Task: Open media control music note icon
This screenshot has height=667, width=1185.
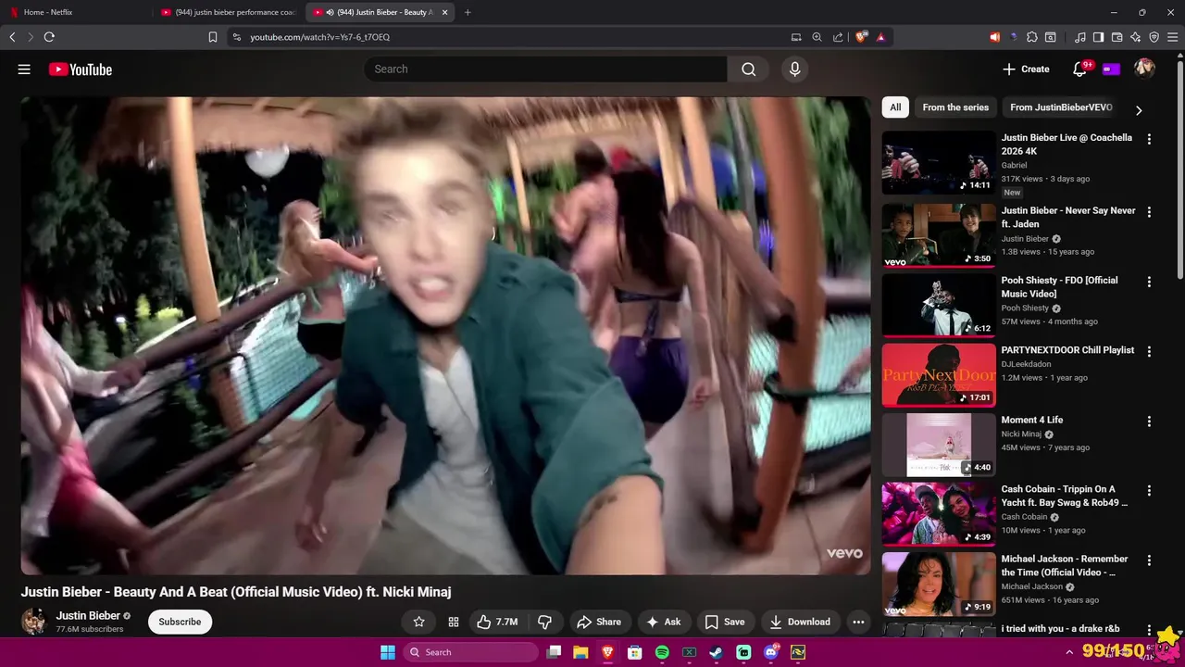Action: pos(1079,37)
